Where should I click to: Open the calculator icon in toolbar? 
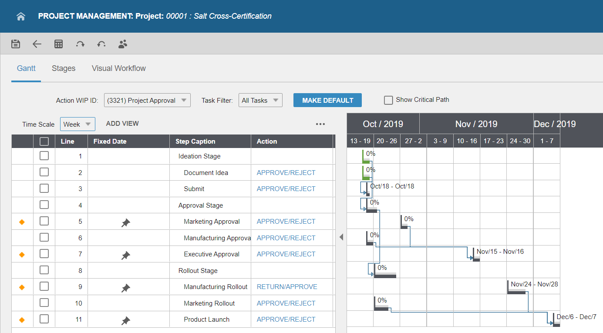tap(58, 44)
